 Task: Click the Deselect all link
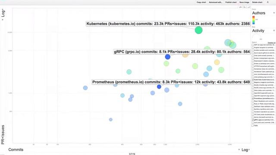pos(271,43)
